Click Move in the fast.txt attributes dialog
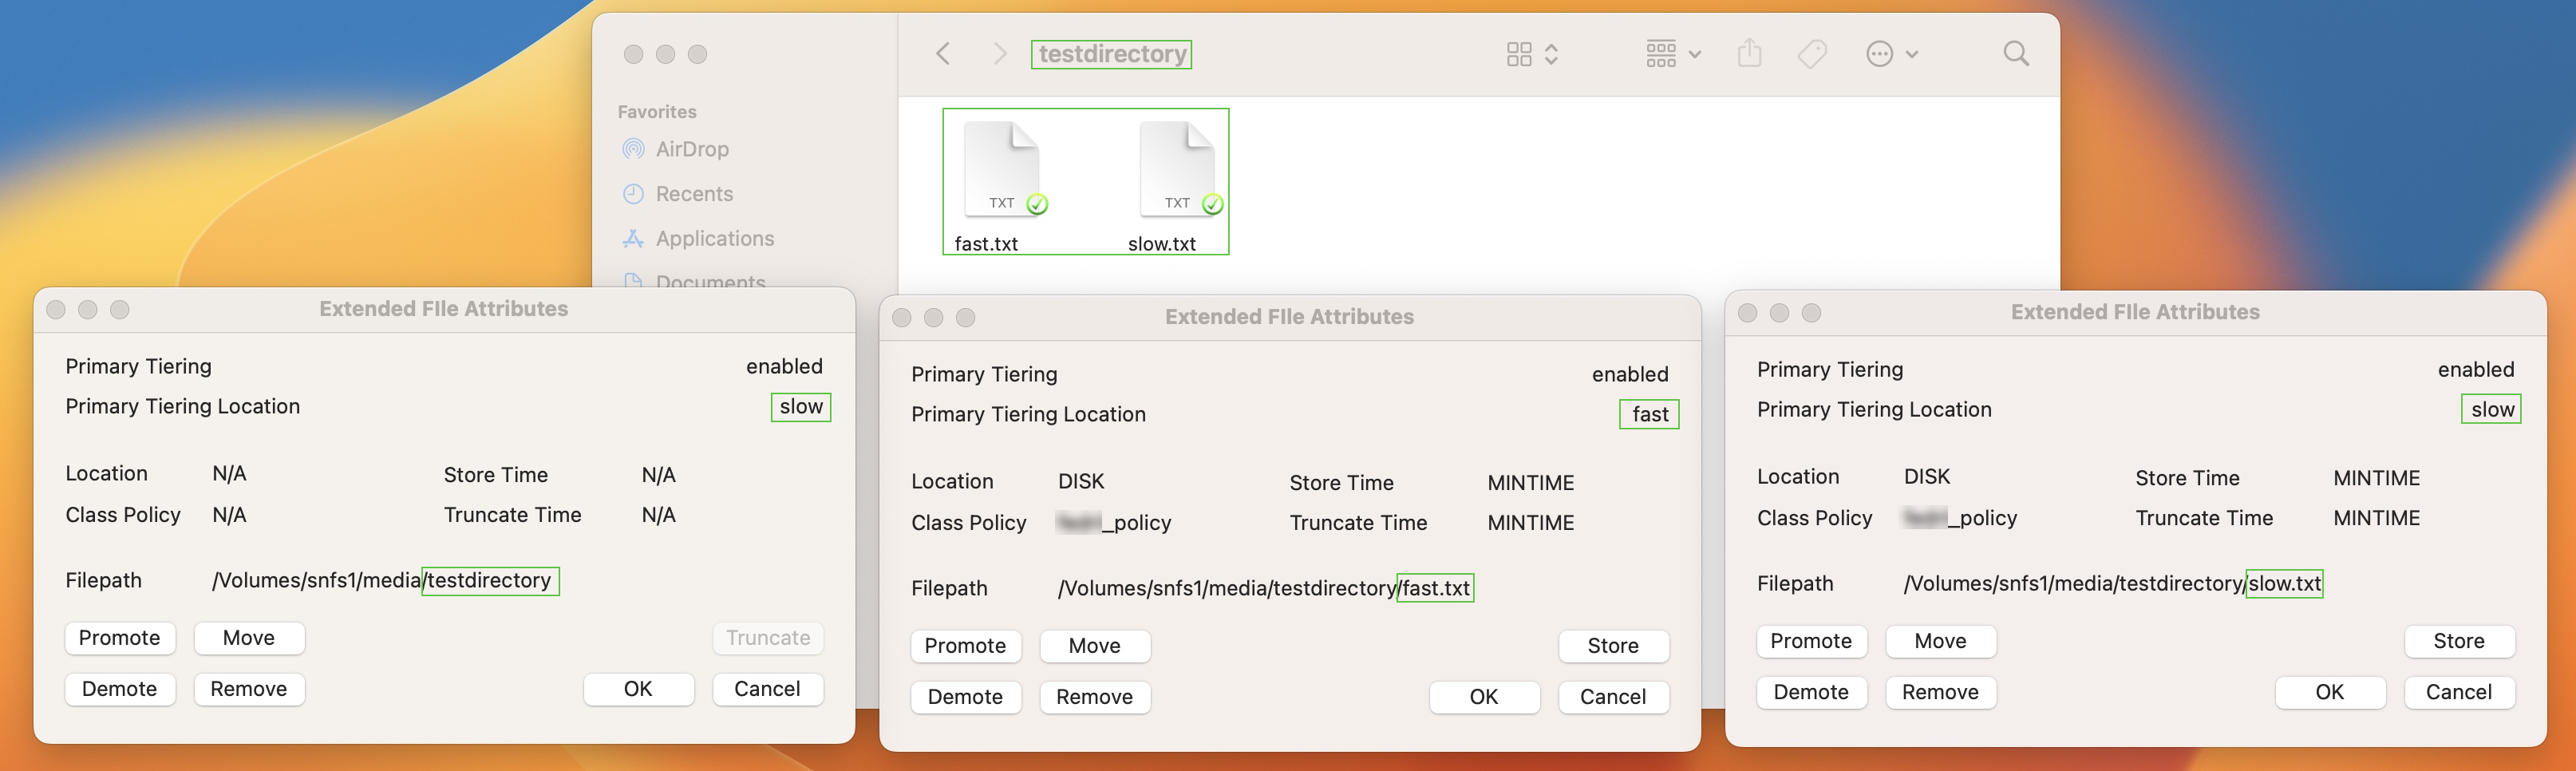This screenshot has height=771, width=2576. pos(1094,646)
